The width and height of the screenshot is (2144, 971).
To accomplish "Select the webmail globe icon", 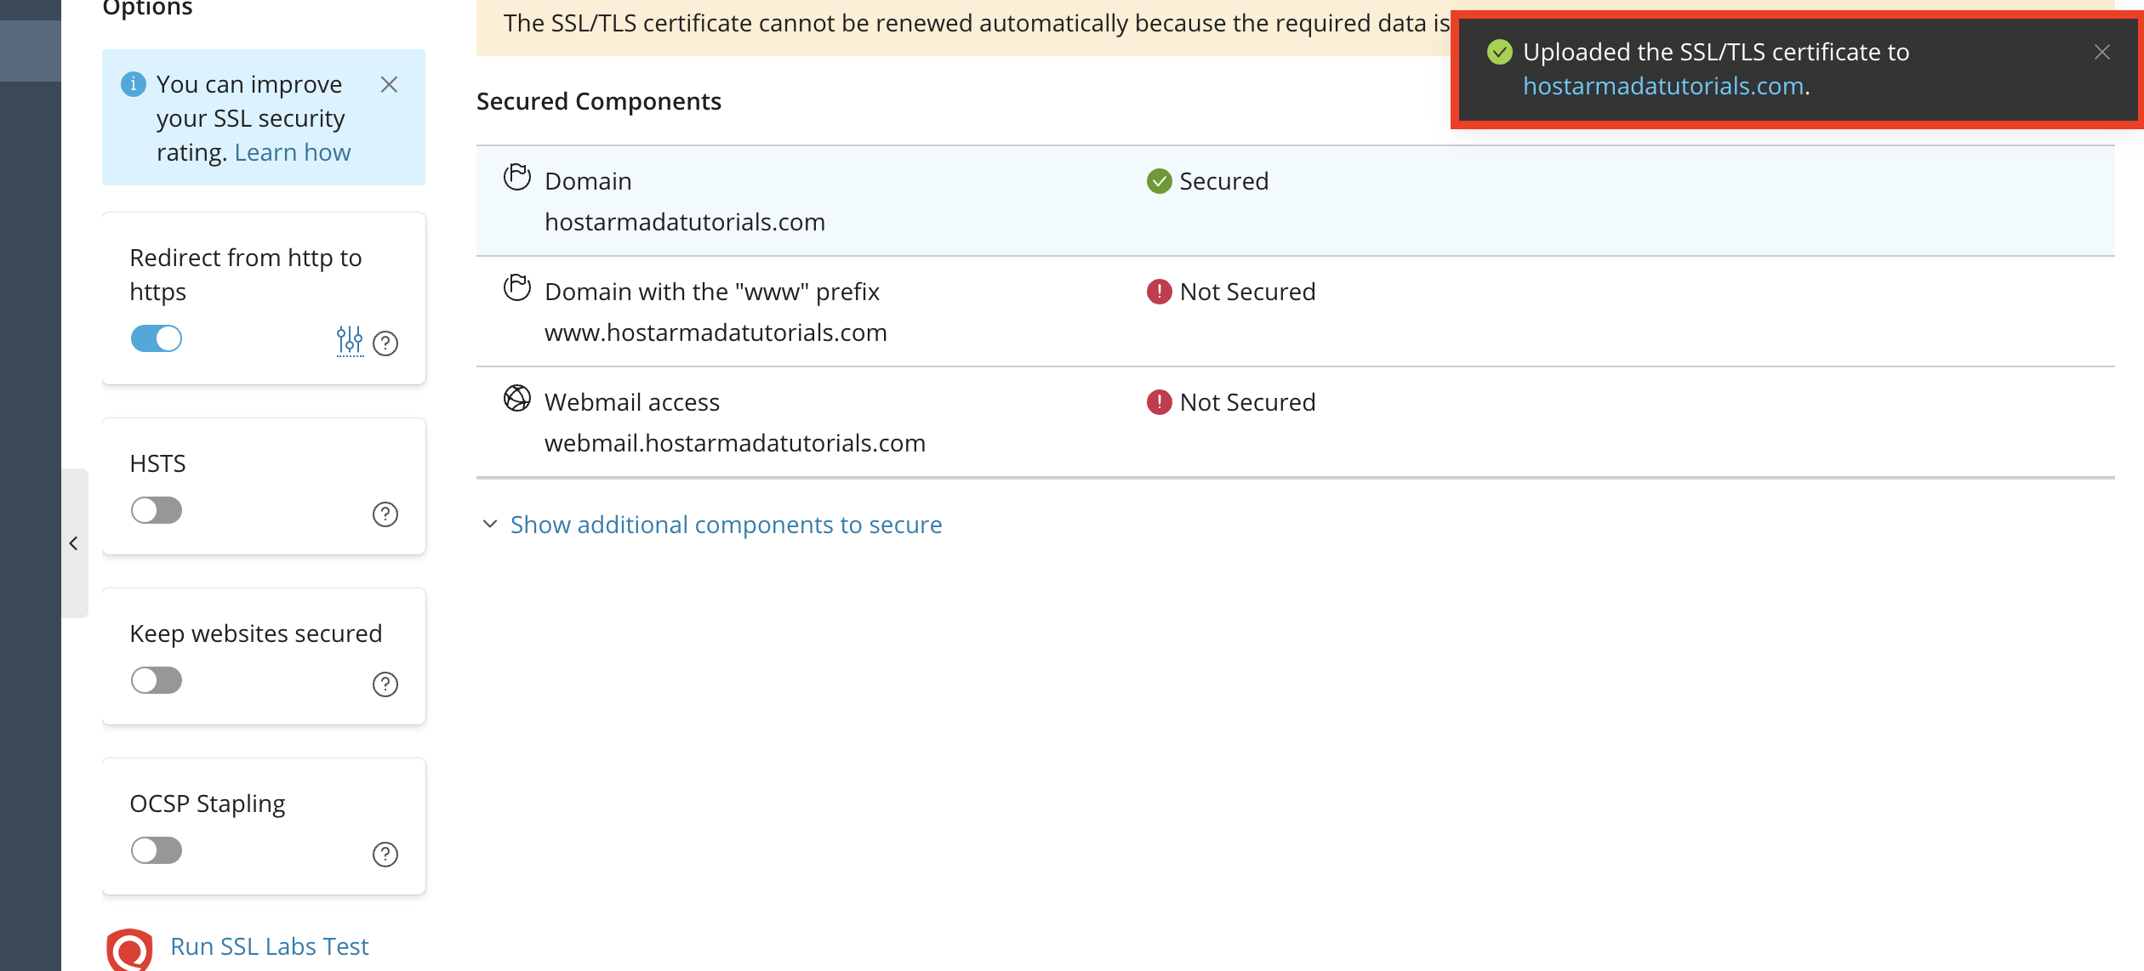I will [x=517, y=399].
